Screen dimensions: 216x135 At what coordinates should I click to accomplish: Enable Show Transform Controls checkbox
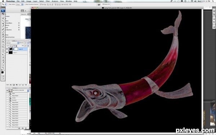click(x=25, y=4)
